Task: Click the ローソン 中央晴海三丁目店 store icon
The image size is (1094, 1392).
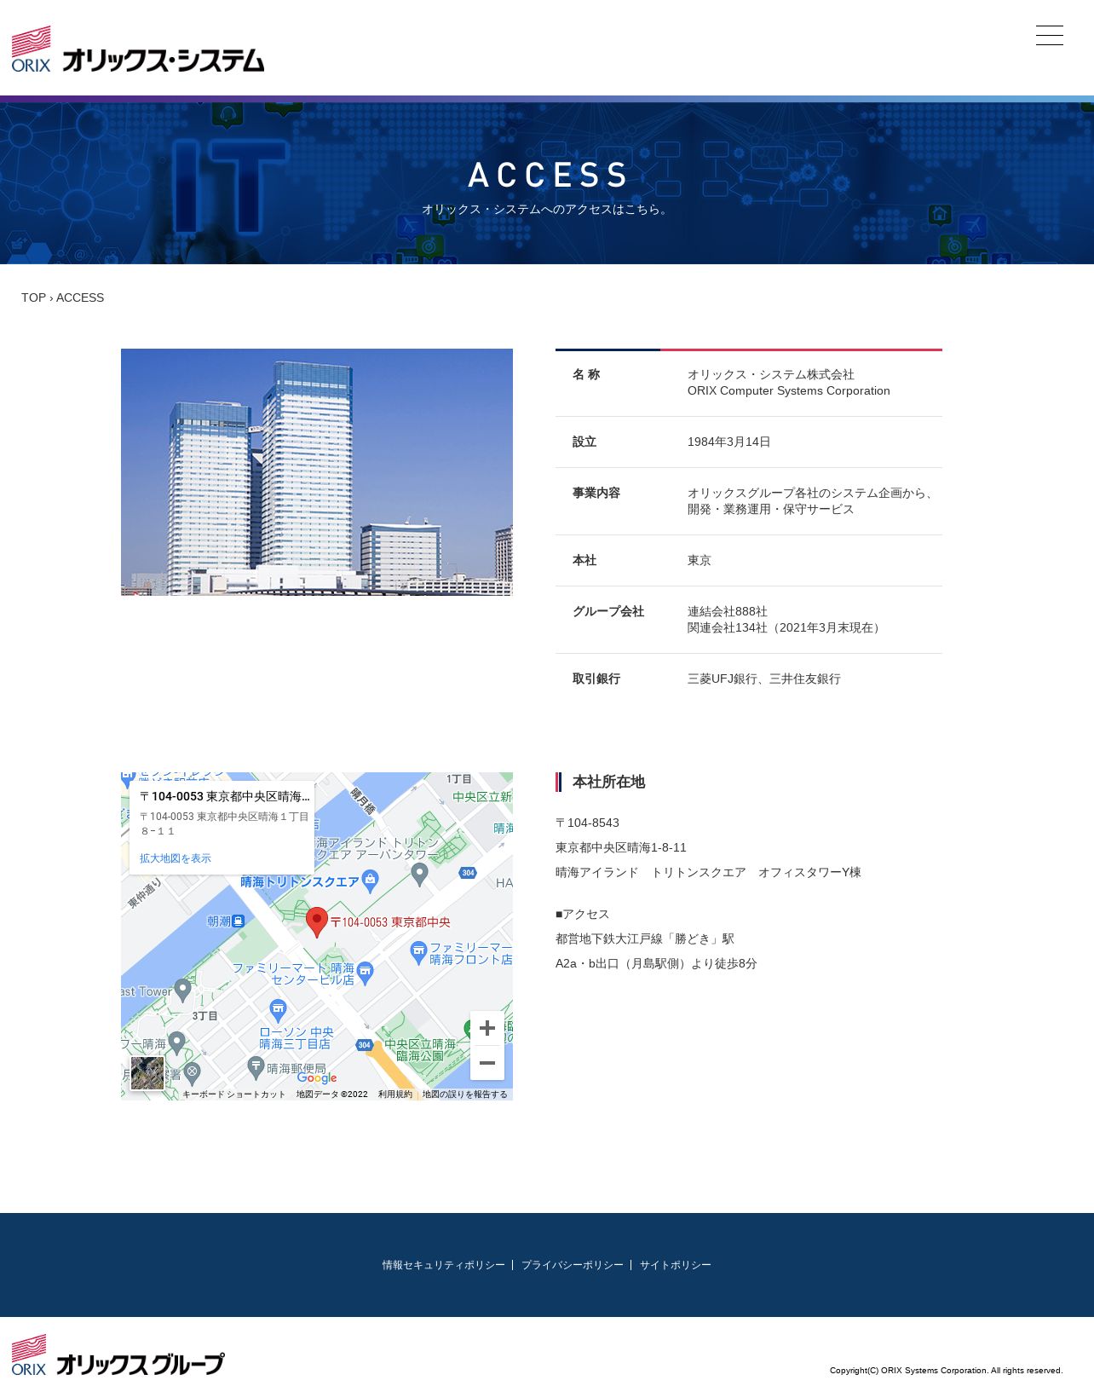Action: [278, 1011]
